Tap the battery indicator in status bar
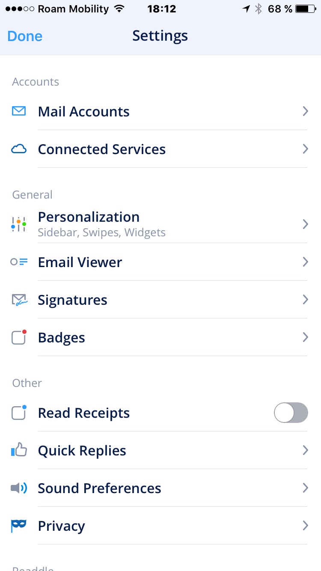The width and height of the screenshot is (321, 571). 305,9
